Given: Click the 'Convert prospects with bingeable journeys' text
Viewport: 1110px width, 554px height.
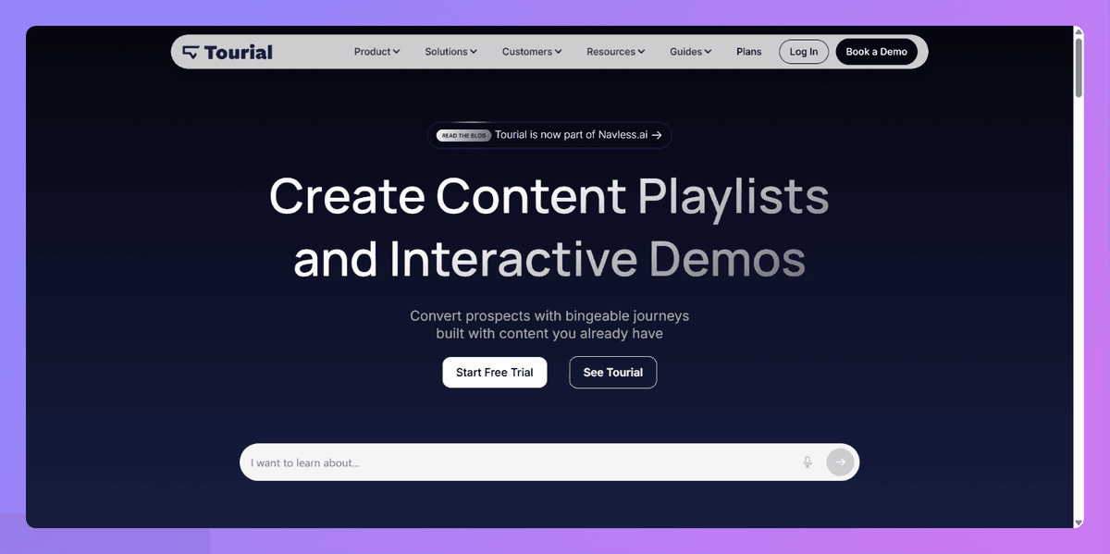Looking at the screenshot, I should point(549,315).
